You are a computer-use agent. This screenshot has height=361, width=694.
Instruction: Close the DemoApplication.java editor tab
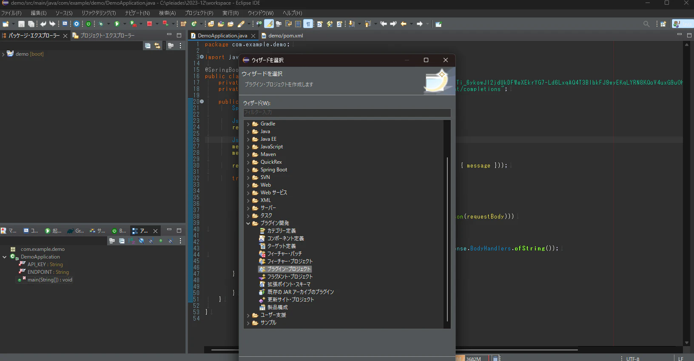[x=253, y=36]
